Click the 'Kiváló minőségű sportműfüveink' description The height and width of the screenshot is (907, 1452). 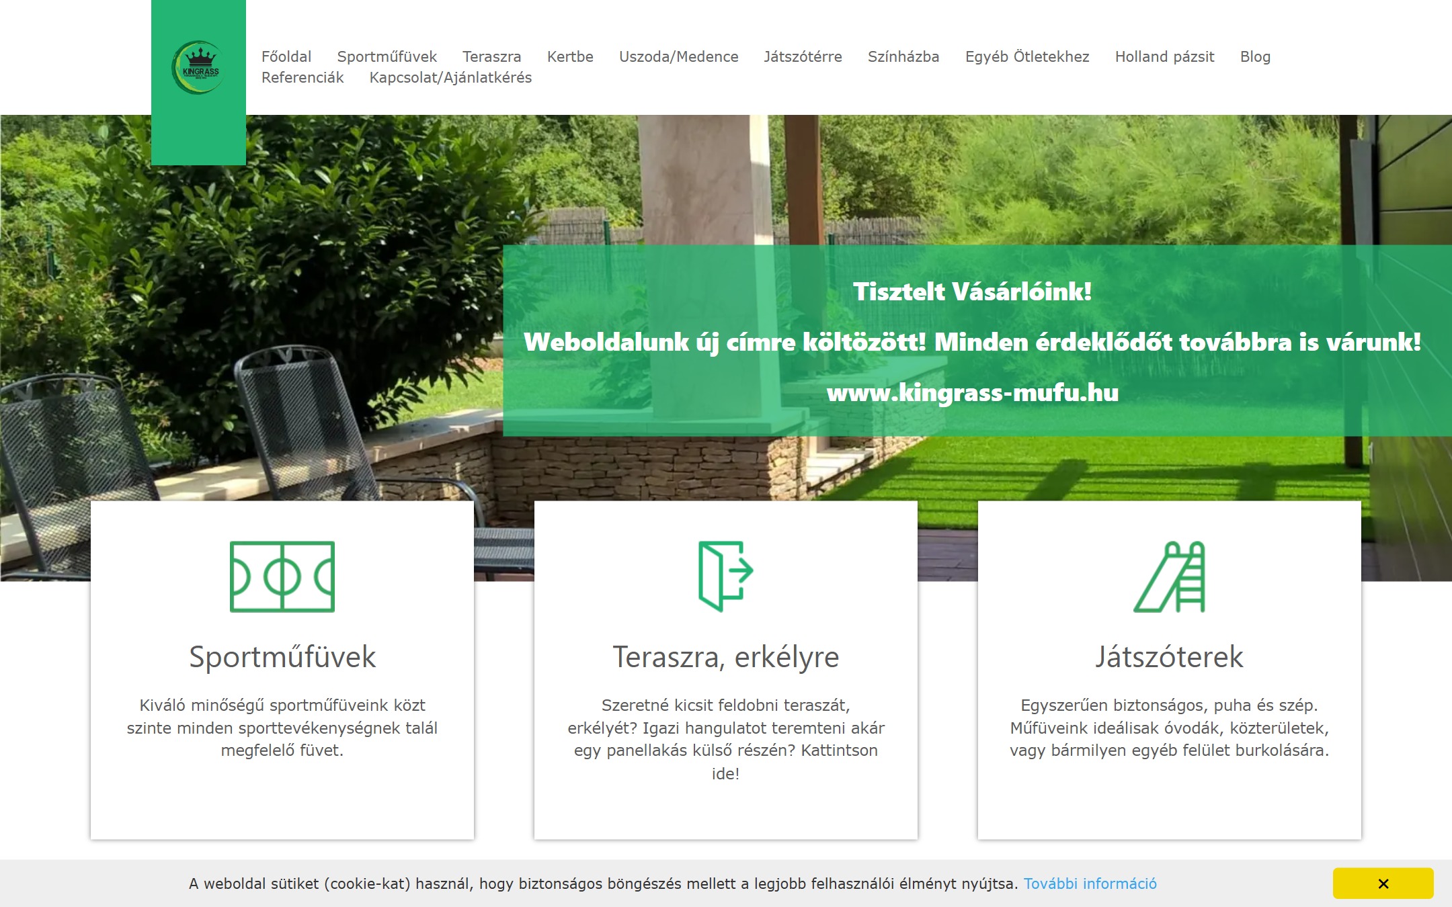tap(282, 728)
